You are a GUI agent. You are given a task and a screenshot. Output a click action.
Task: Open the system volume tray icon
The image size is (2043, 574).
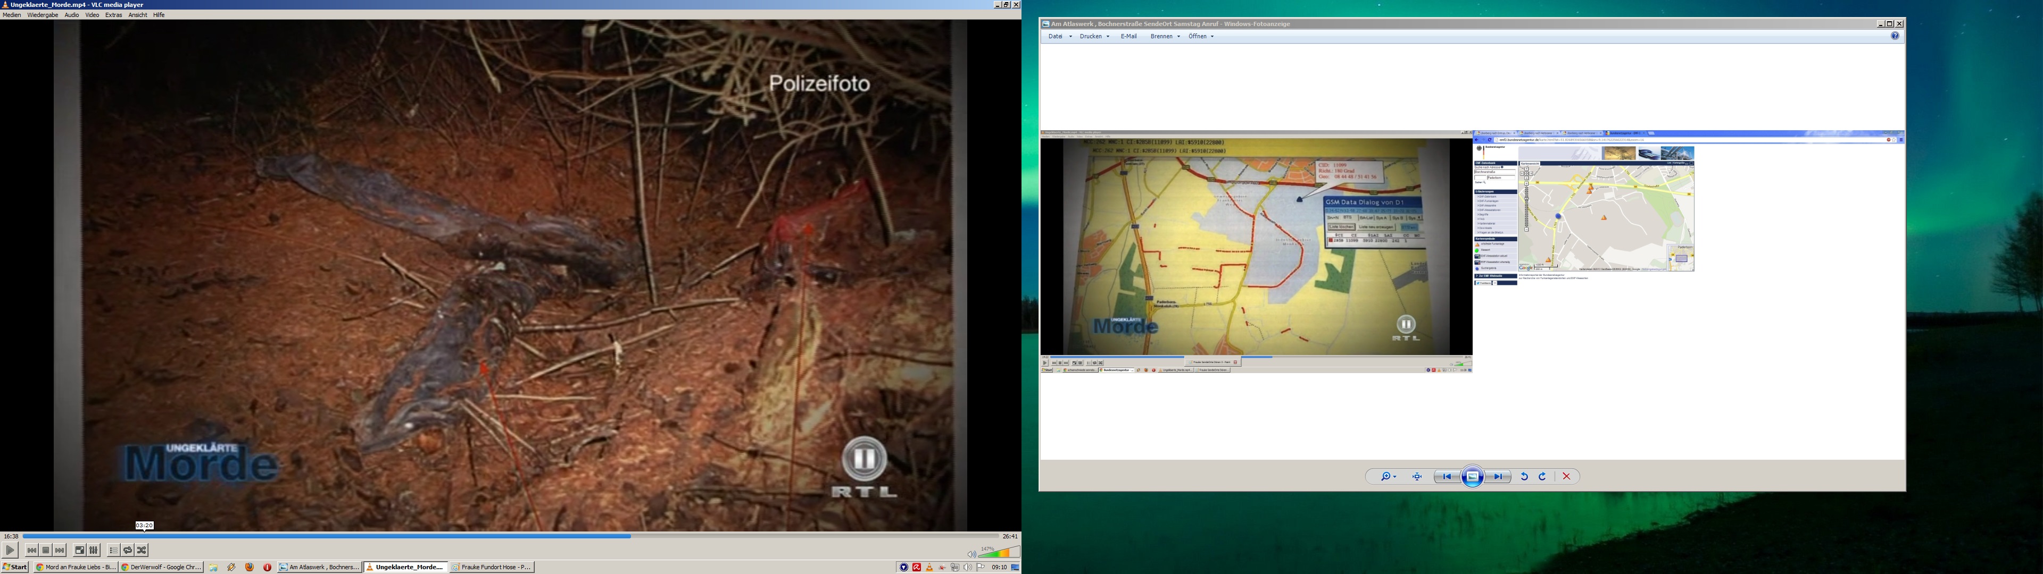tap(968, 567)
